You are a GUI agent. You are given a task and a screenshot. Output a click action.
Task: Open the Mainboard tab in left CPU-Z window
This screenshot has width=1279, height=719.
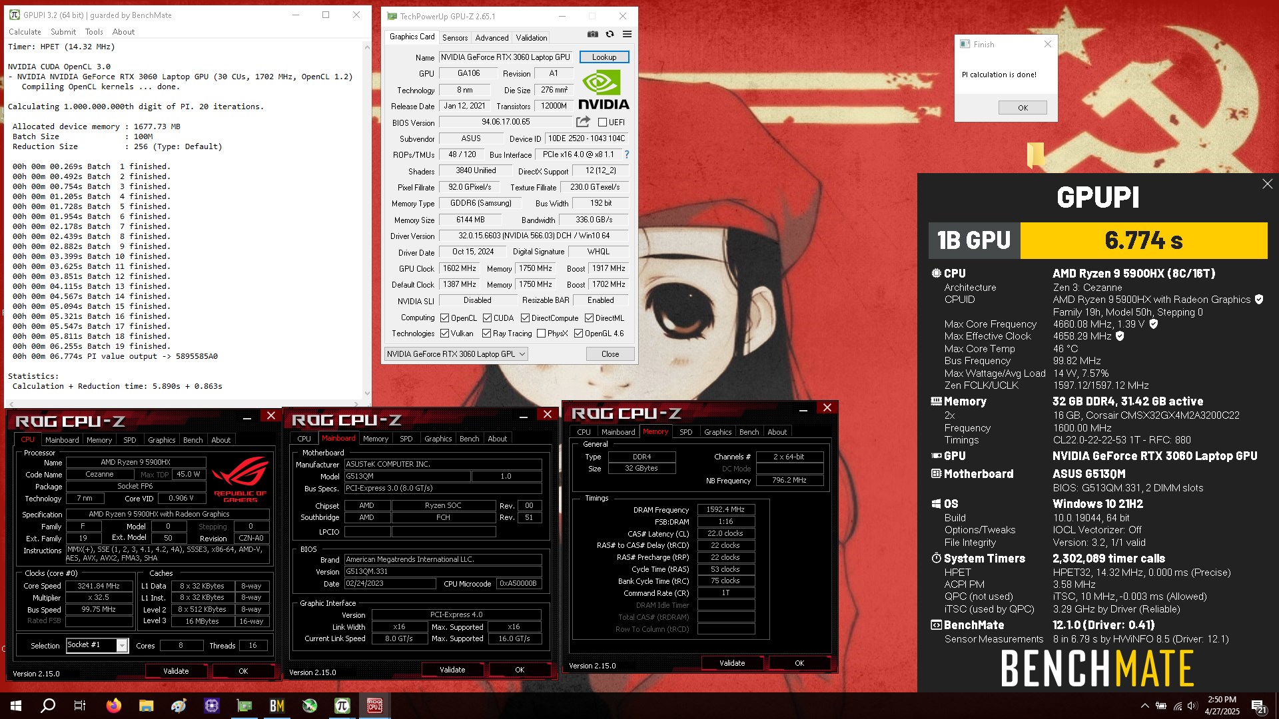pos(62,440)
